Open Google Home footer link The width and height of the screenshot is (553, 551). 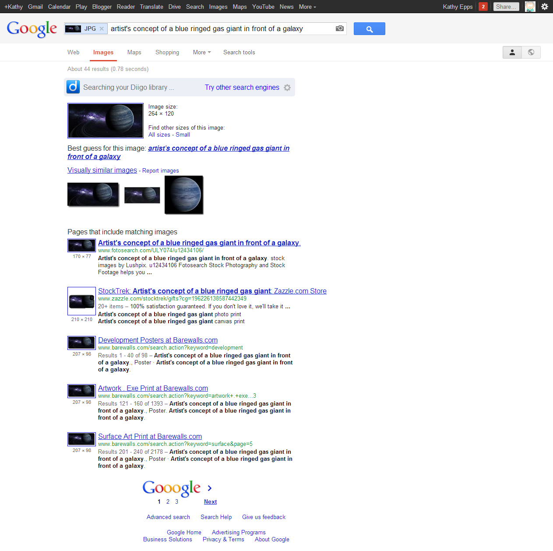(x=184, y=532)
